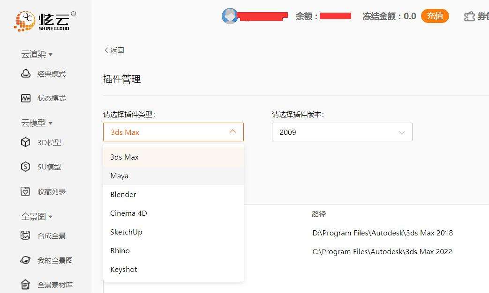This screenshot has height=293, width=489.
Task: Click the Shine Cloud logo
Action: tap(45, 21)
